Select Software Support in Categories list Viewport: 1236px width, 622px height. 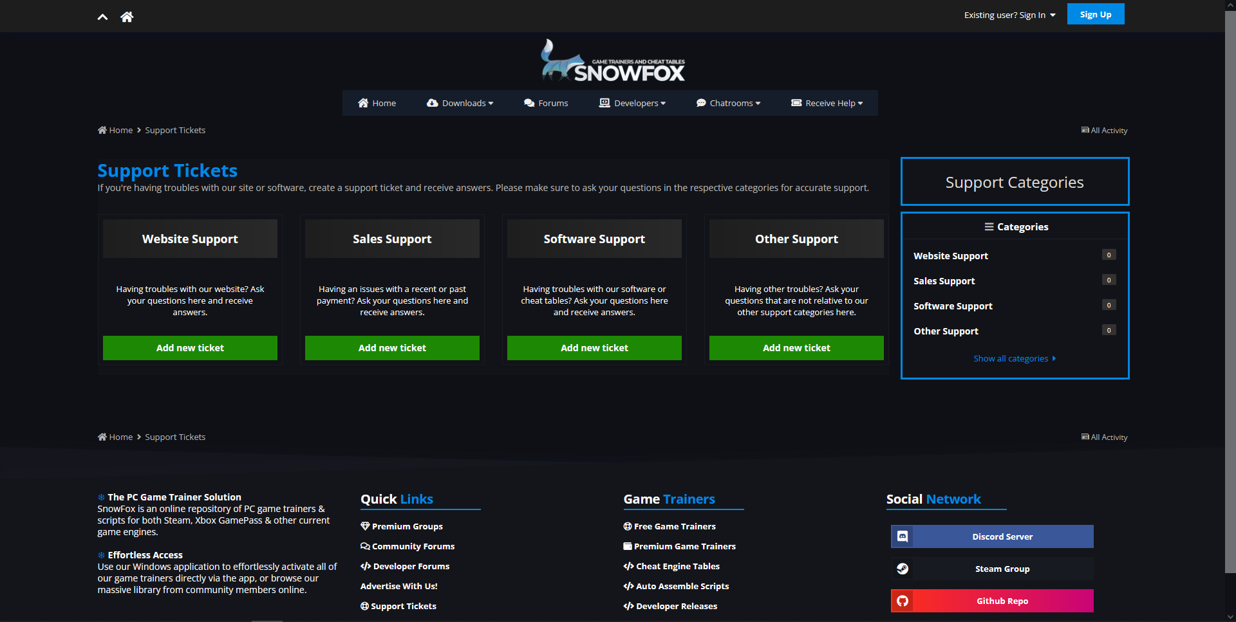click(x=953, y=306)
